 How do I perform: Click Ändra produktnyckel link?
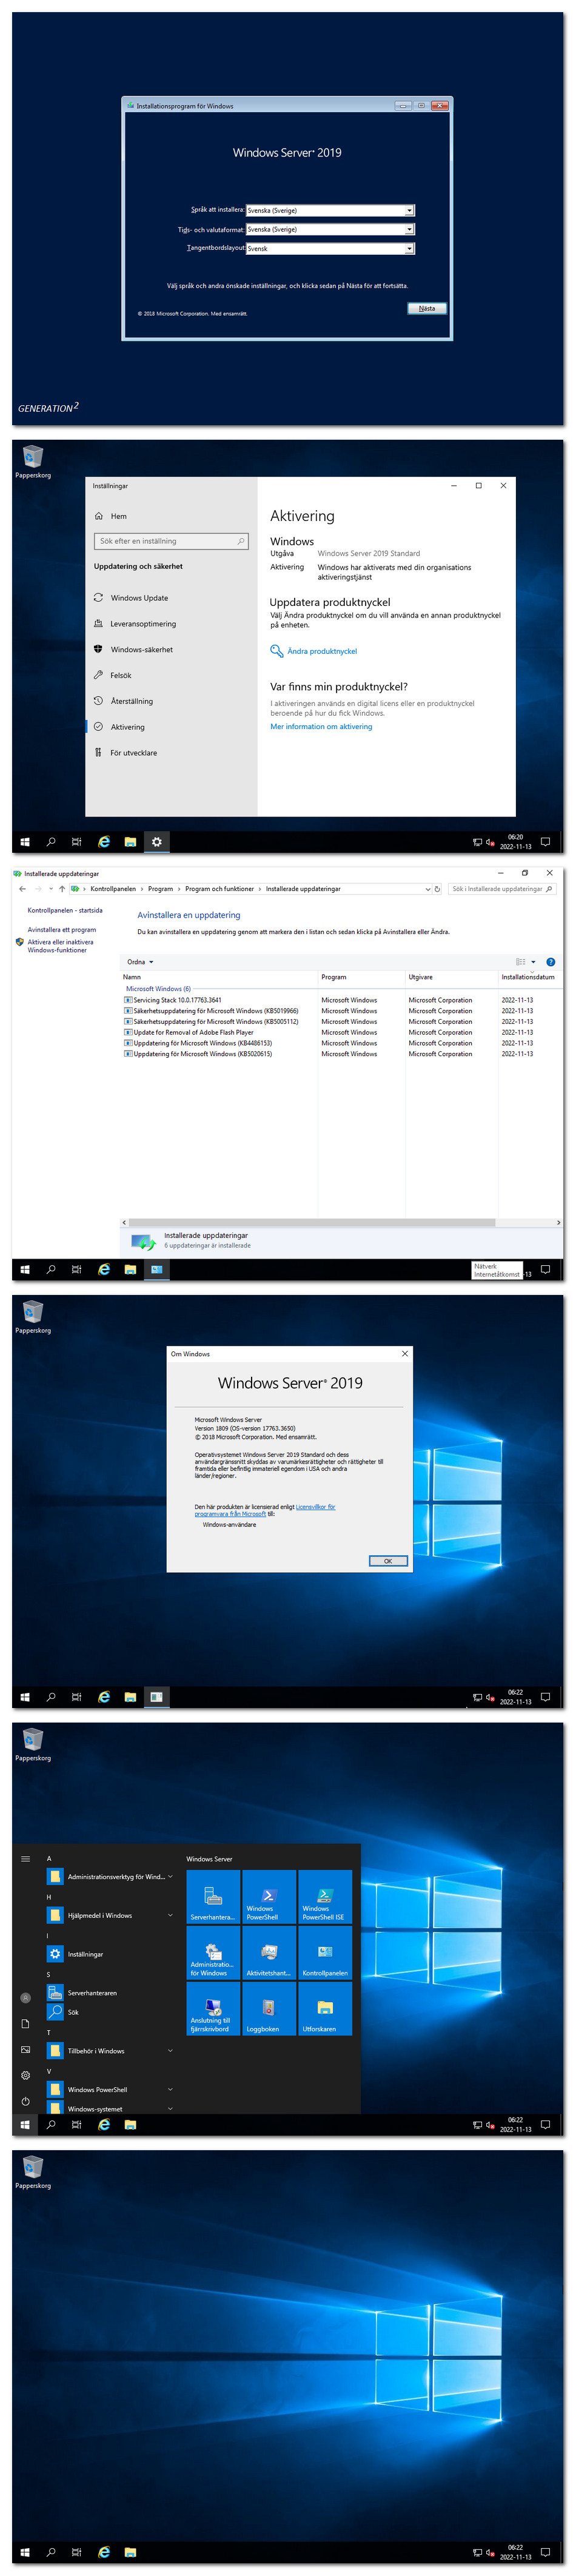[x=322, y=651]
